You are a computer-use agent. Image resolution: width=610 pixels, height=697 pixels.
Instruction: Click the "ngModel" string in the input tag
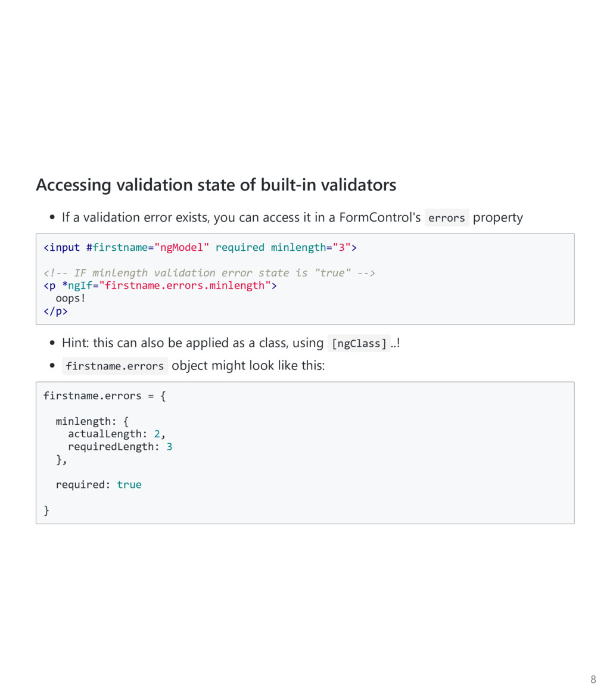[182, 247]
